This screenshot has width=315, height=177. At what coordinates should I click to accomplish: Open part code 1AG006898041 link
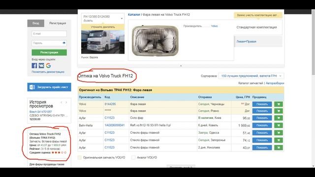115,125
